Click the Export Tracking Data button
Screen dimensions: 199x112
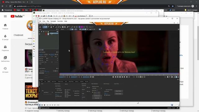coord(118,91)
